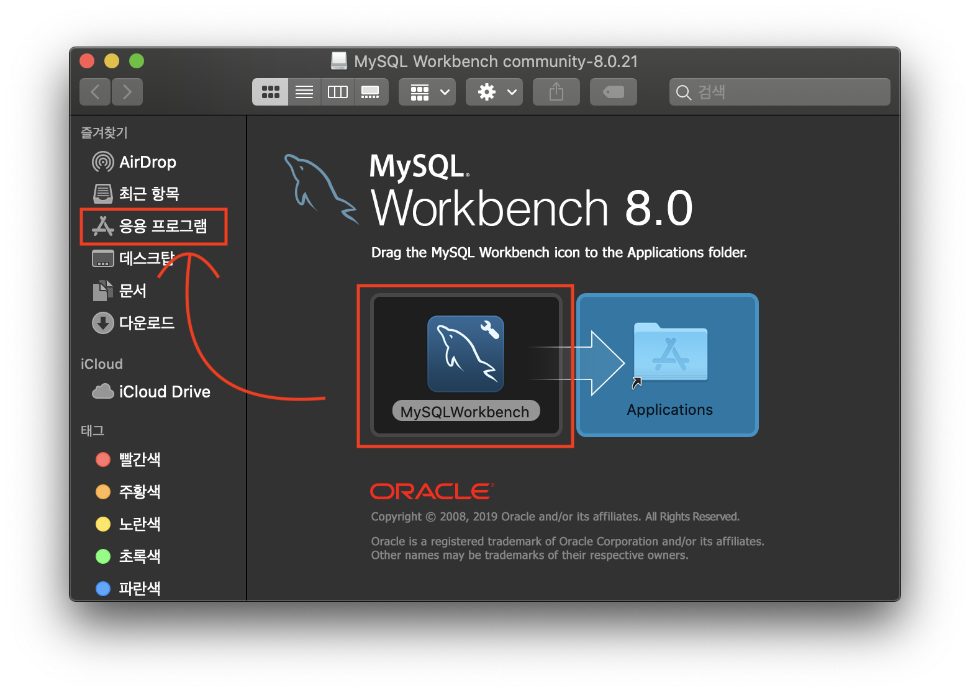This screenshot has width=970, height=693.
Task: Select the yellow 노란색 tag
Action: (x=128, y=524)
